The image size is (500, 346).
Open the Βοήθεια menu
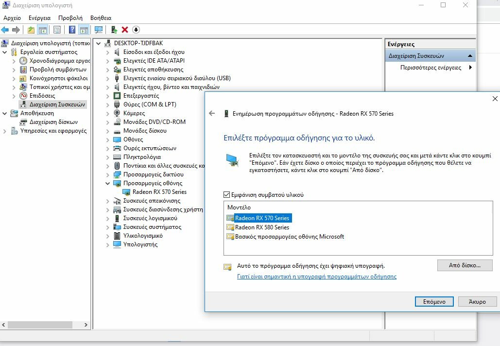[x=101, y=18]
